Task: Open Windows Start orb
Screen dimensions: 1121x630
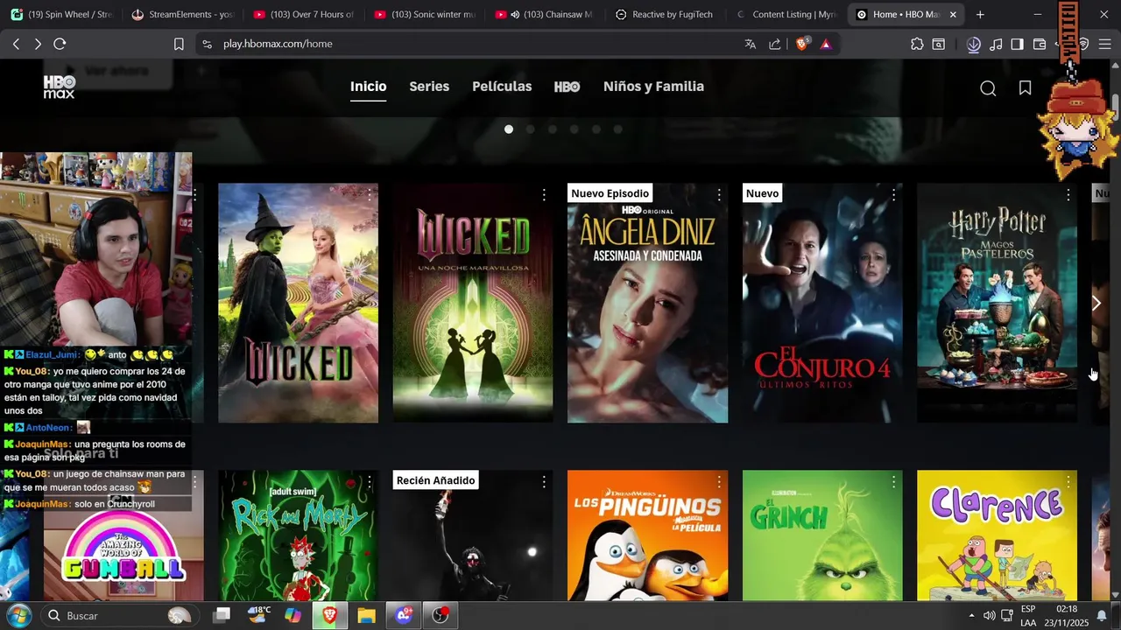Action: click(18, 615)
